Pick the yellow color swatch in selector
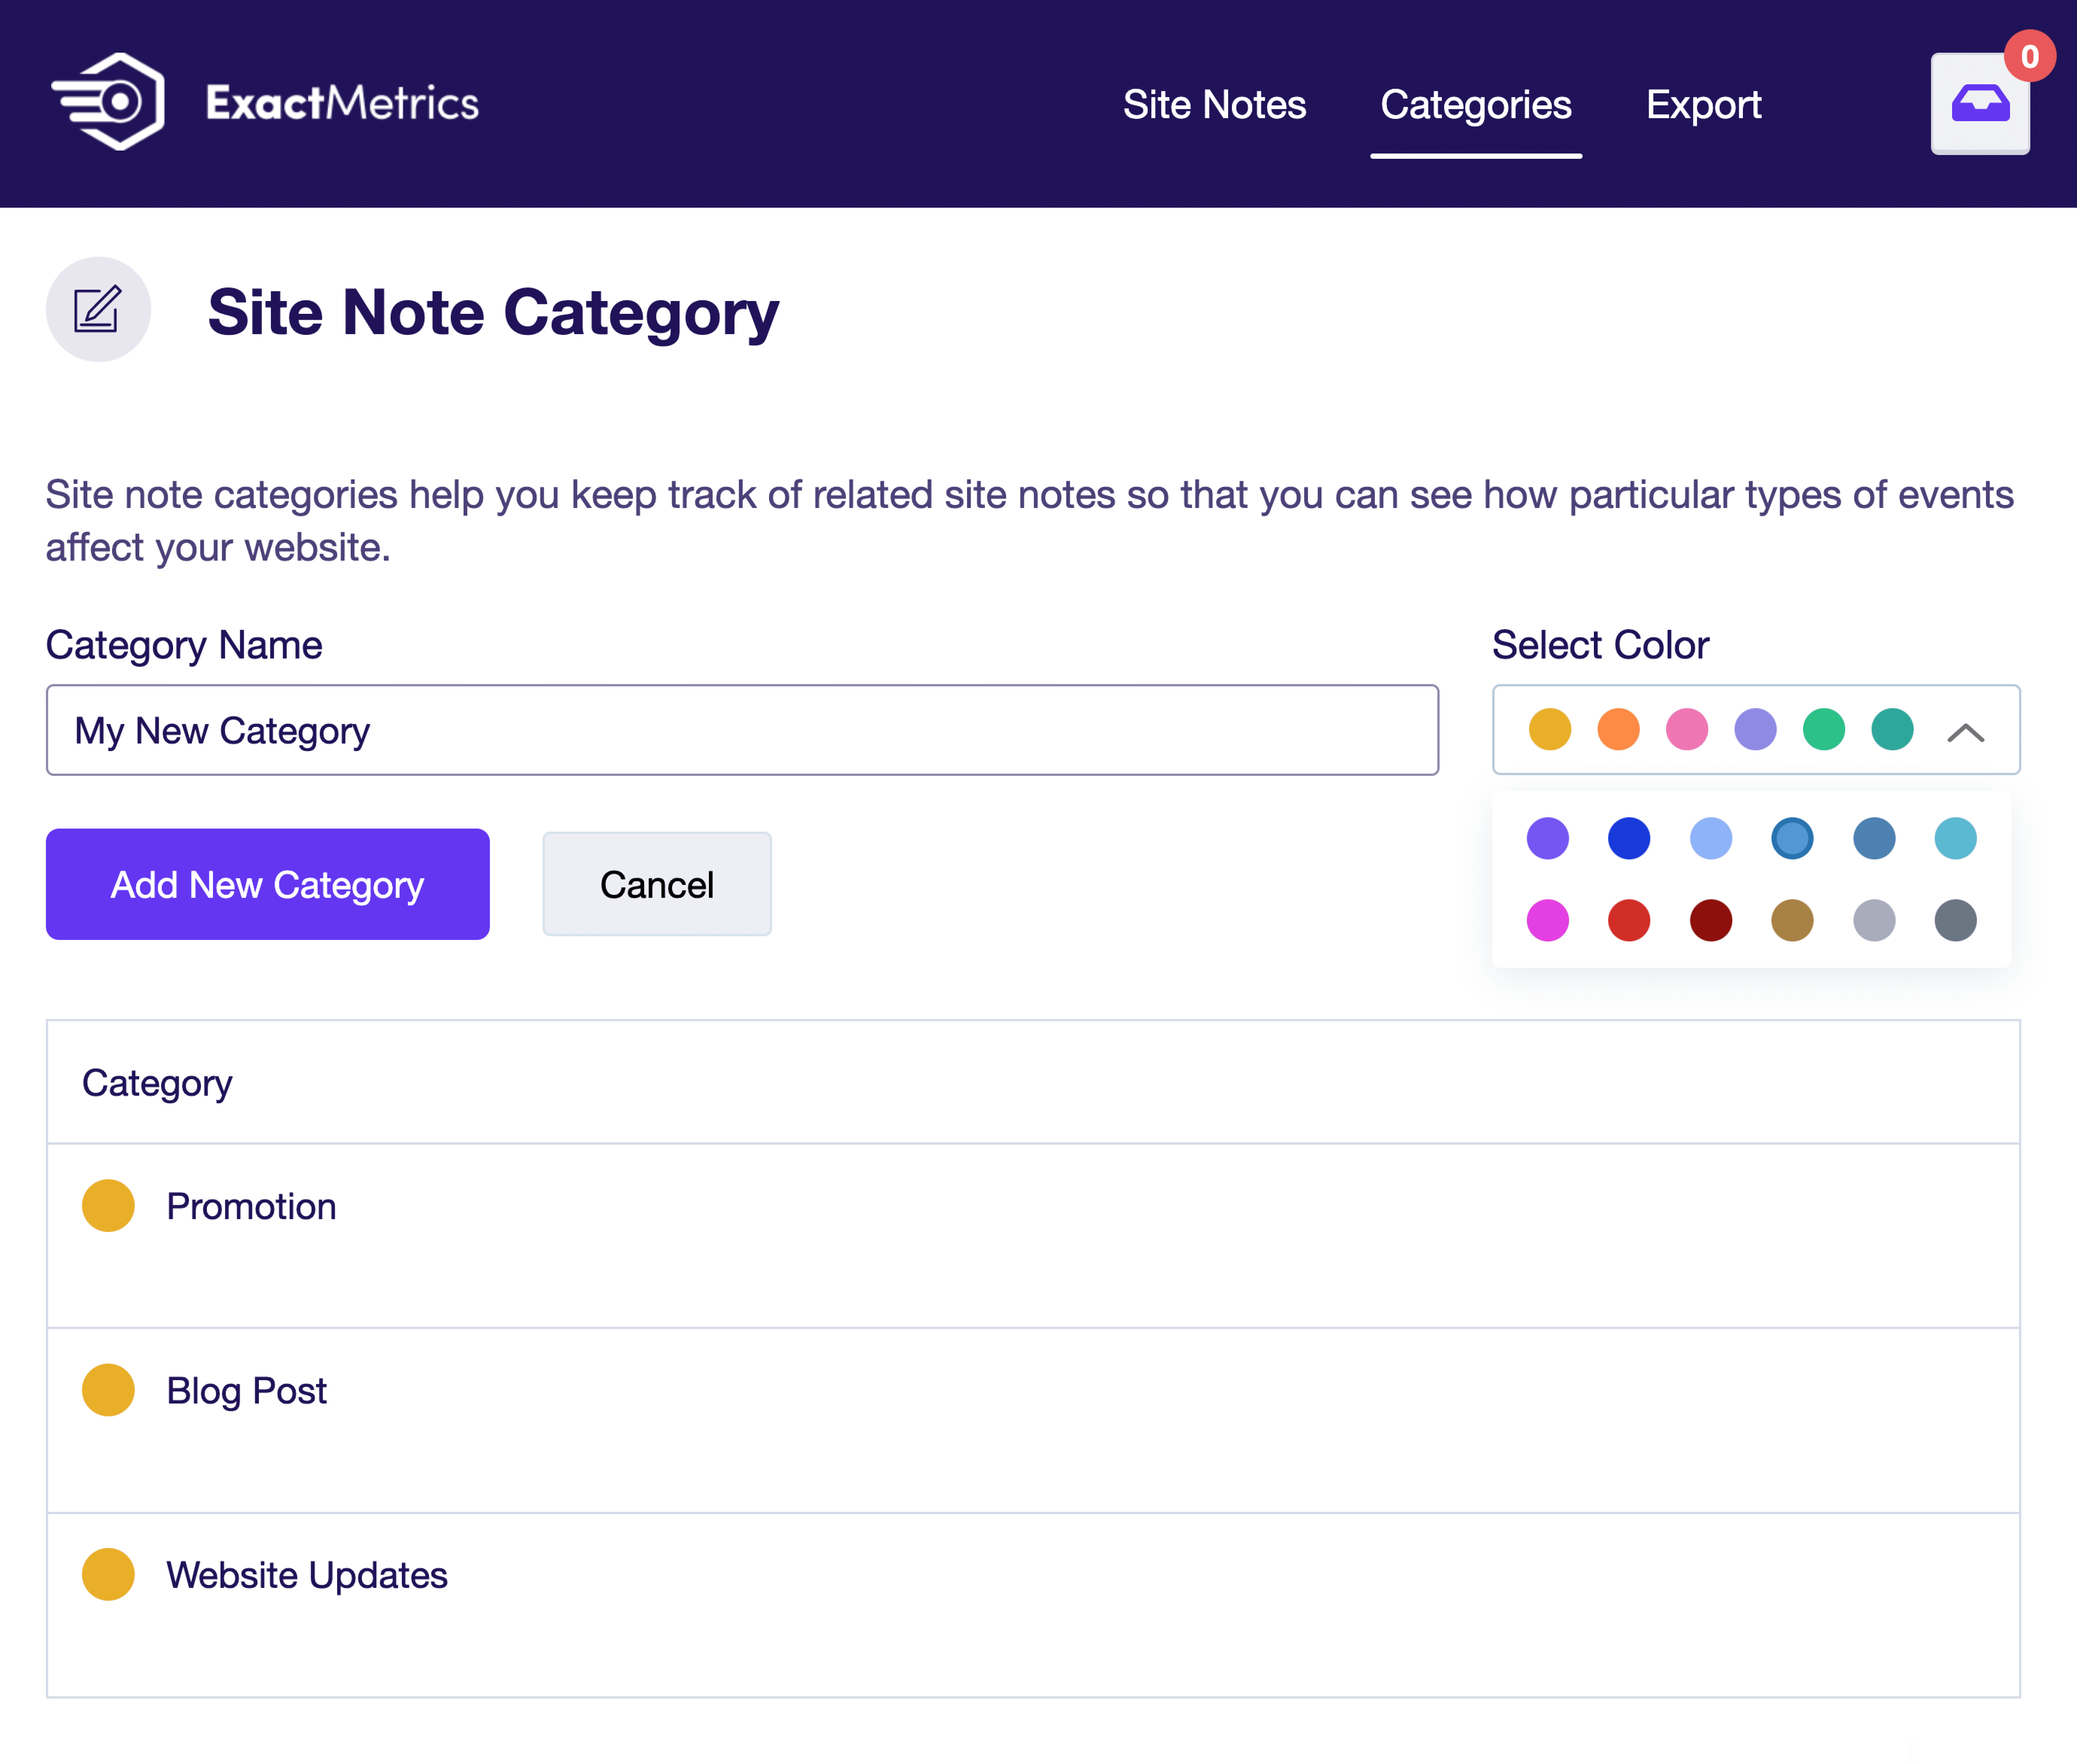2077x1764 pixels. (x=1550, y=729)
